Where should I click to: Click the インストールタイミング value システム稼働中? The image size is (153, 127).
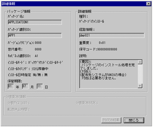40,69
